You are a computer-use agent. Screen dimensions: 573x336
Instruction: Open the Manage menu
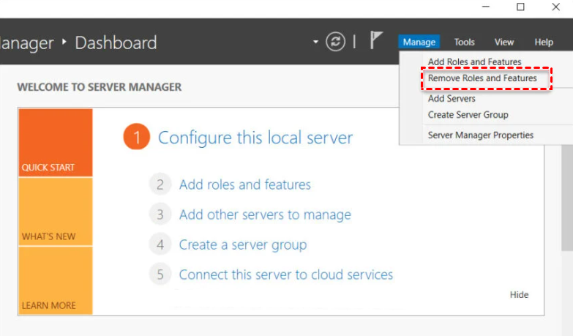pos(419,42)
